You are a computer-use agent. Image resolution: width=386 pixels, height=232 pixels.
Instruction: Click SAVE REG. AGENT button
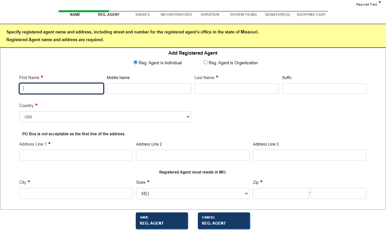(x=162, y=221)
